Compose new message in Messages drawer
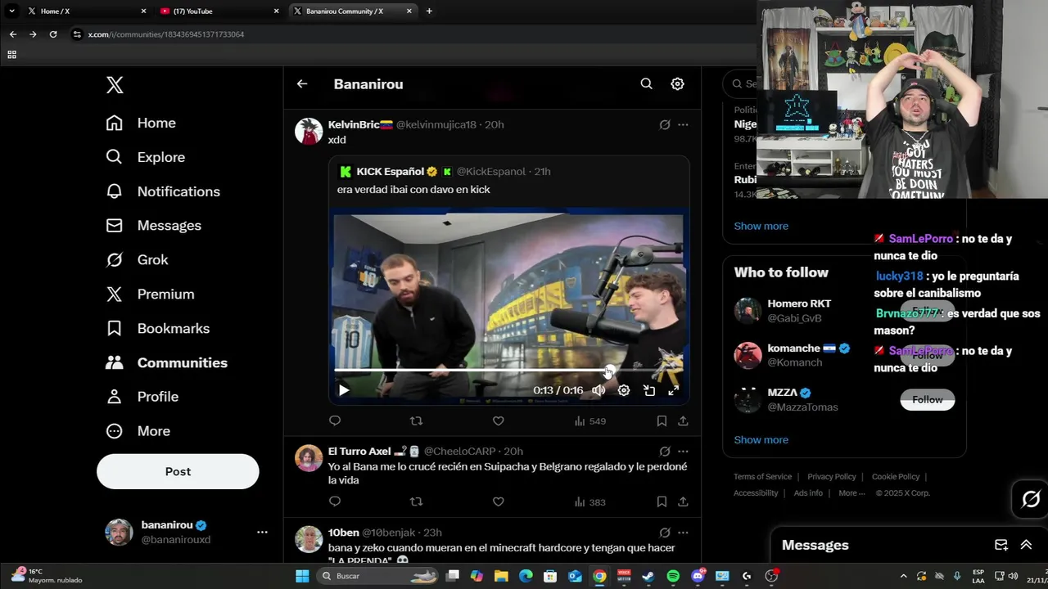Image resolution: width=1048 pixels, height=589 pixels. (x=1001, y=545)
